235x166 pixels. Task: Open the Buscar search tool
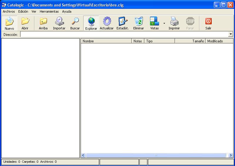75,23
